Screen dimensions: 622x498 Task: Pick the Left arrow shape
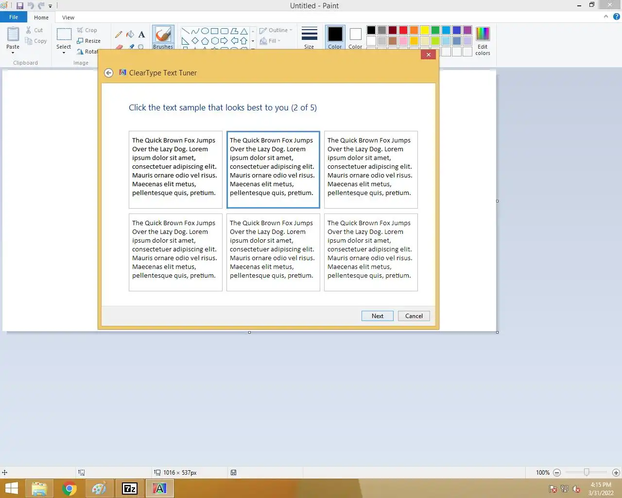point(234,41)
